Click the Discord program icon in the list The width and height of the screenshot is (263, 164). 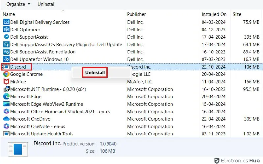coord(6,67)
